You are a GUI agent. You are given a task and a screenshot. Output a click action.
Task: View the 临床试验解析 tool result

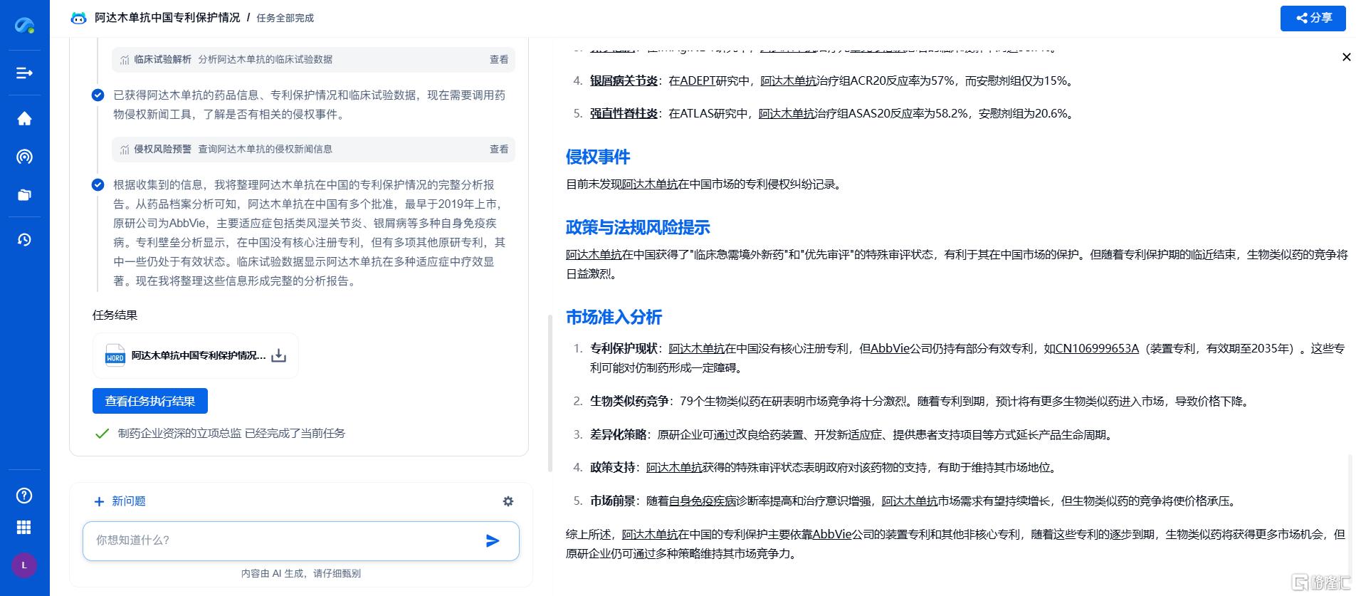click(499, 60)
